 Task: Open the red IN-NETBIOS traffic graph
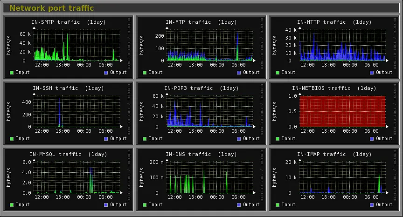[x=334, y=113]
